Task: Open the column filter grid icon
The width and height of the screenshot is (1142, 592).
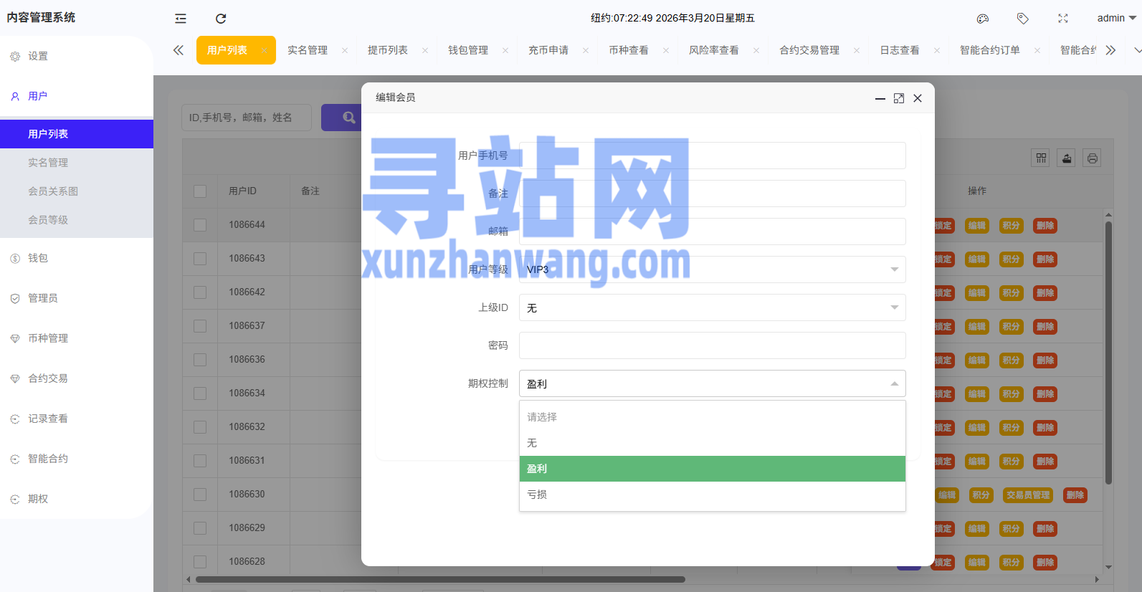Action: point(1041,158)
